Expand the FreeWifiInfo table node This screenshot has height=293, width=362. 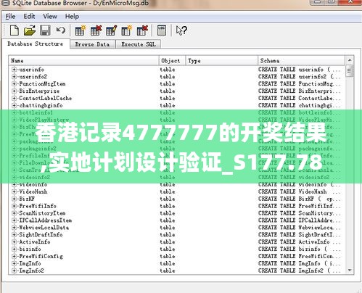pos(14,206)
